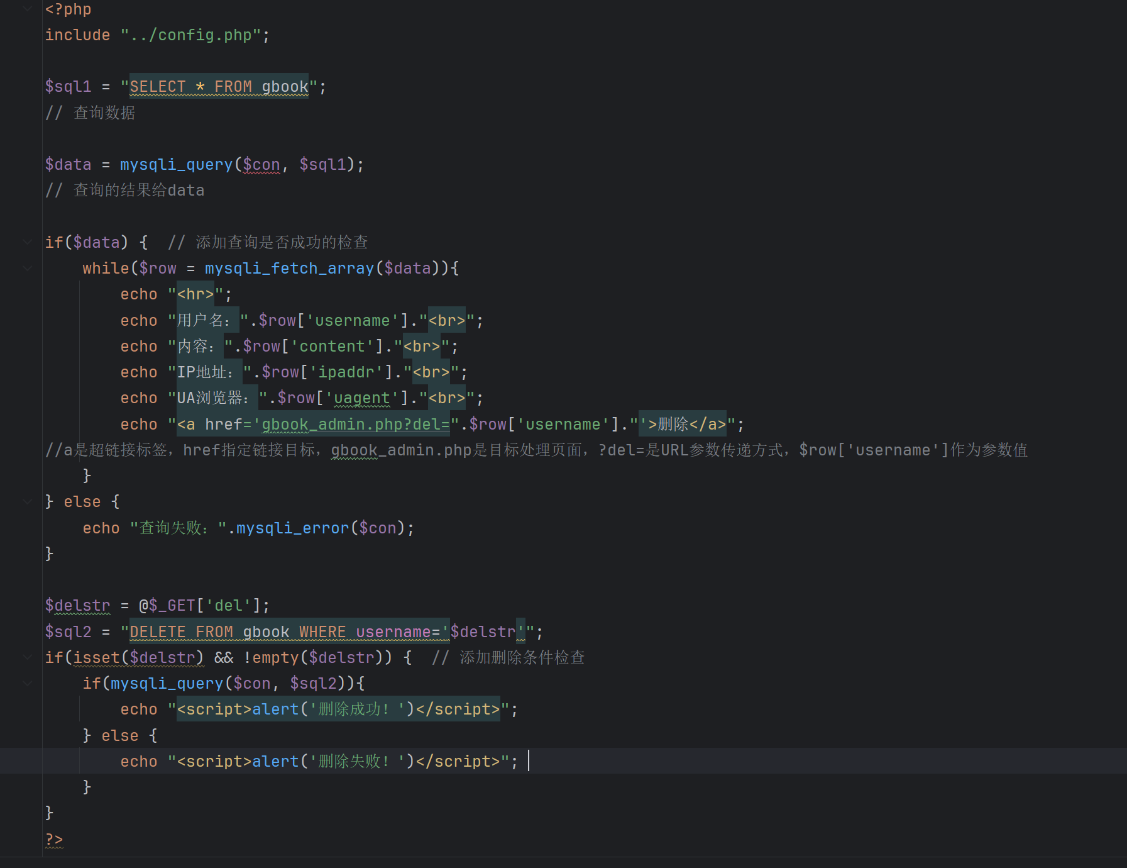The height and width of the screenshot is (868, 1127).
Task: Click the "$_GET" superglobal
Action: coord(172,606)
